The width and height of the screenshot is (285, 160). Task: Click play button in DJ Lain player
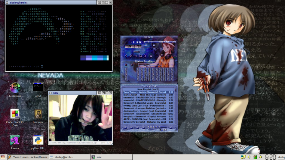[131, 56]
